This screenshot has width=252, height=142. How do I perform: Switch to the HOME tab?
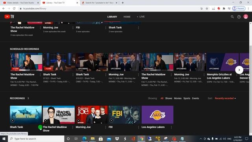(x=127, y=17)
